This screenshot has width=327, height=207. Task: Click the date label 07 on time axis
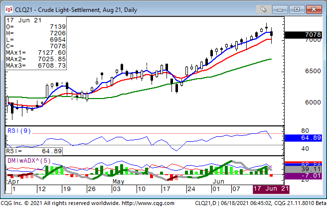[x=236, y=189]
